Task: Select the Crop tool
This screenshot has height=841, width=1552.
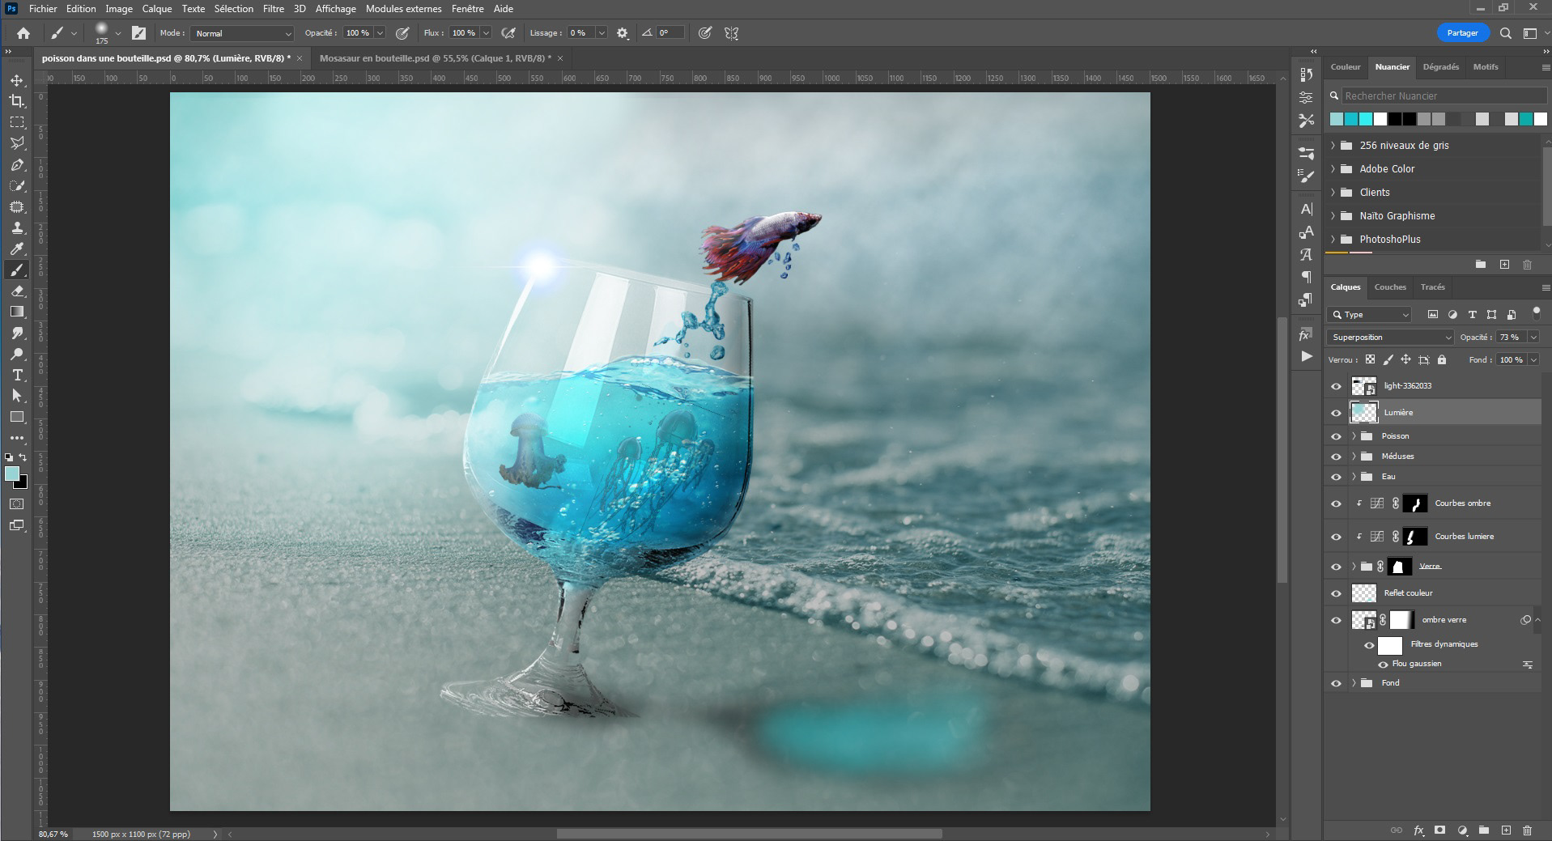Action: click(x=17, y=101)
